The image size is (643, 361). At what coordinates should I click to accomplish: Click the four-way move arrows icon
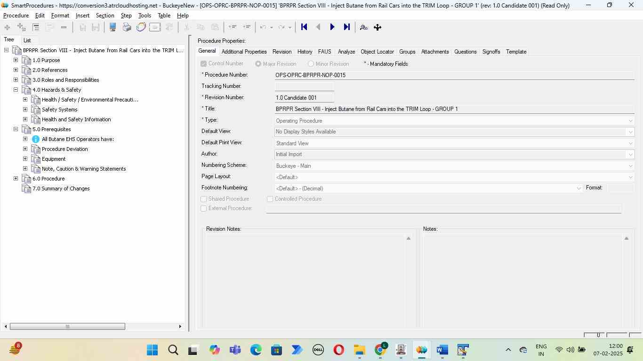click(378, 27)
